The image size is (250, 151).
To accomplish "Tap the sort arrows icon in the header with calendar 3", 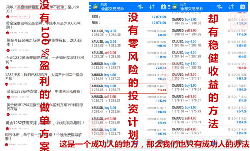I will (231, 7).
